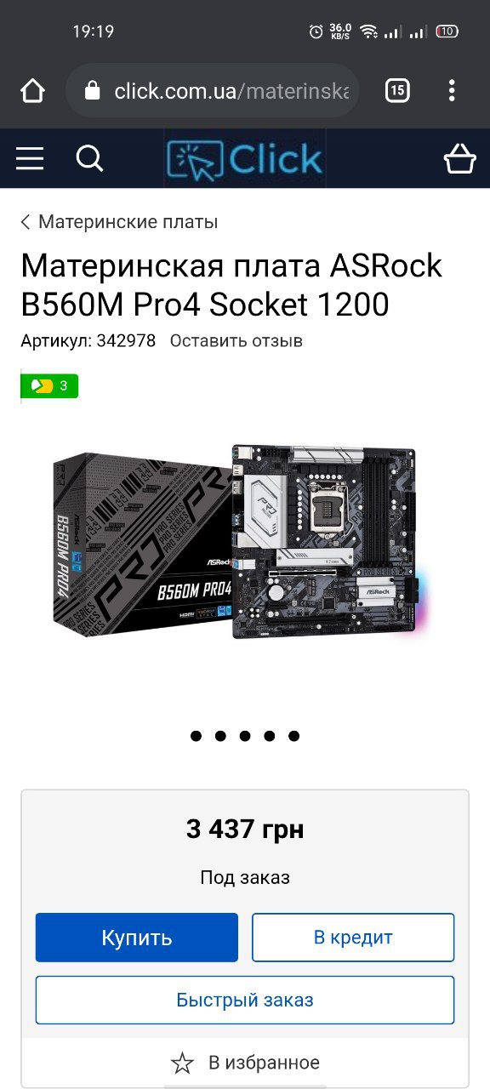Click the Click store logo
The image size is (490, 1089).
[245, 158]
